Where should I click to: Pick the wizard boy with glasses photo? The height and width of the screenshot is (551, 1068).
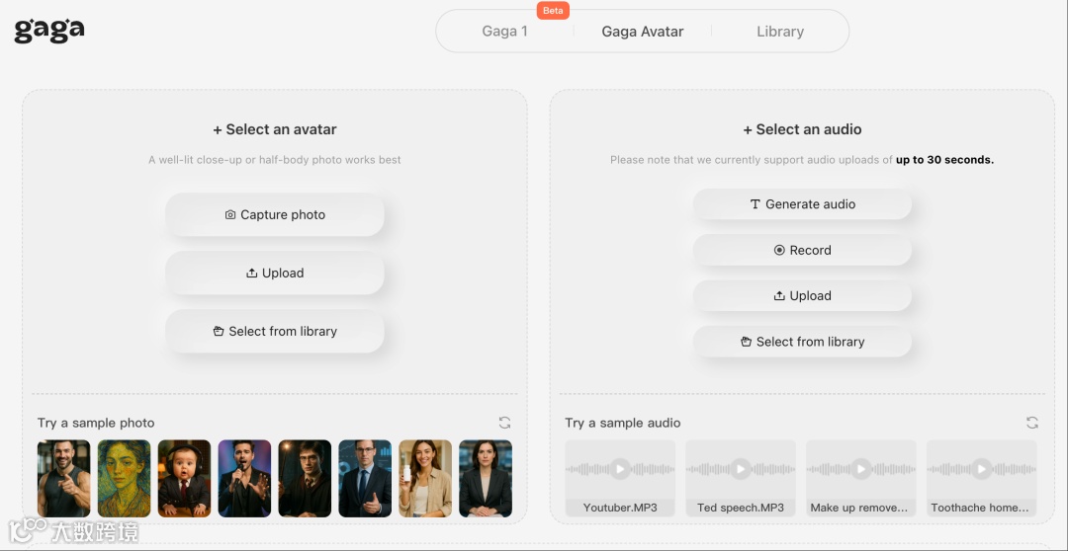(305, 478)
